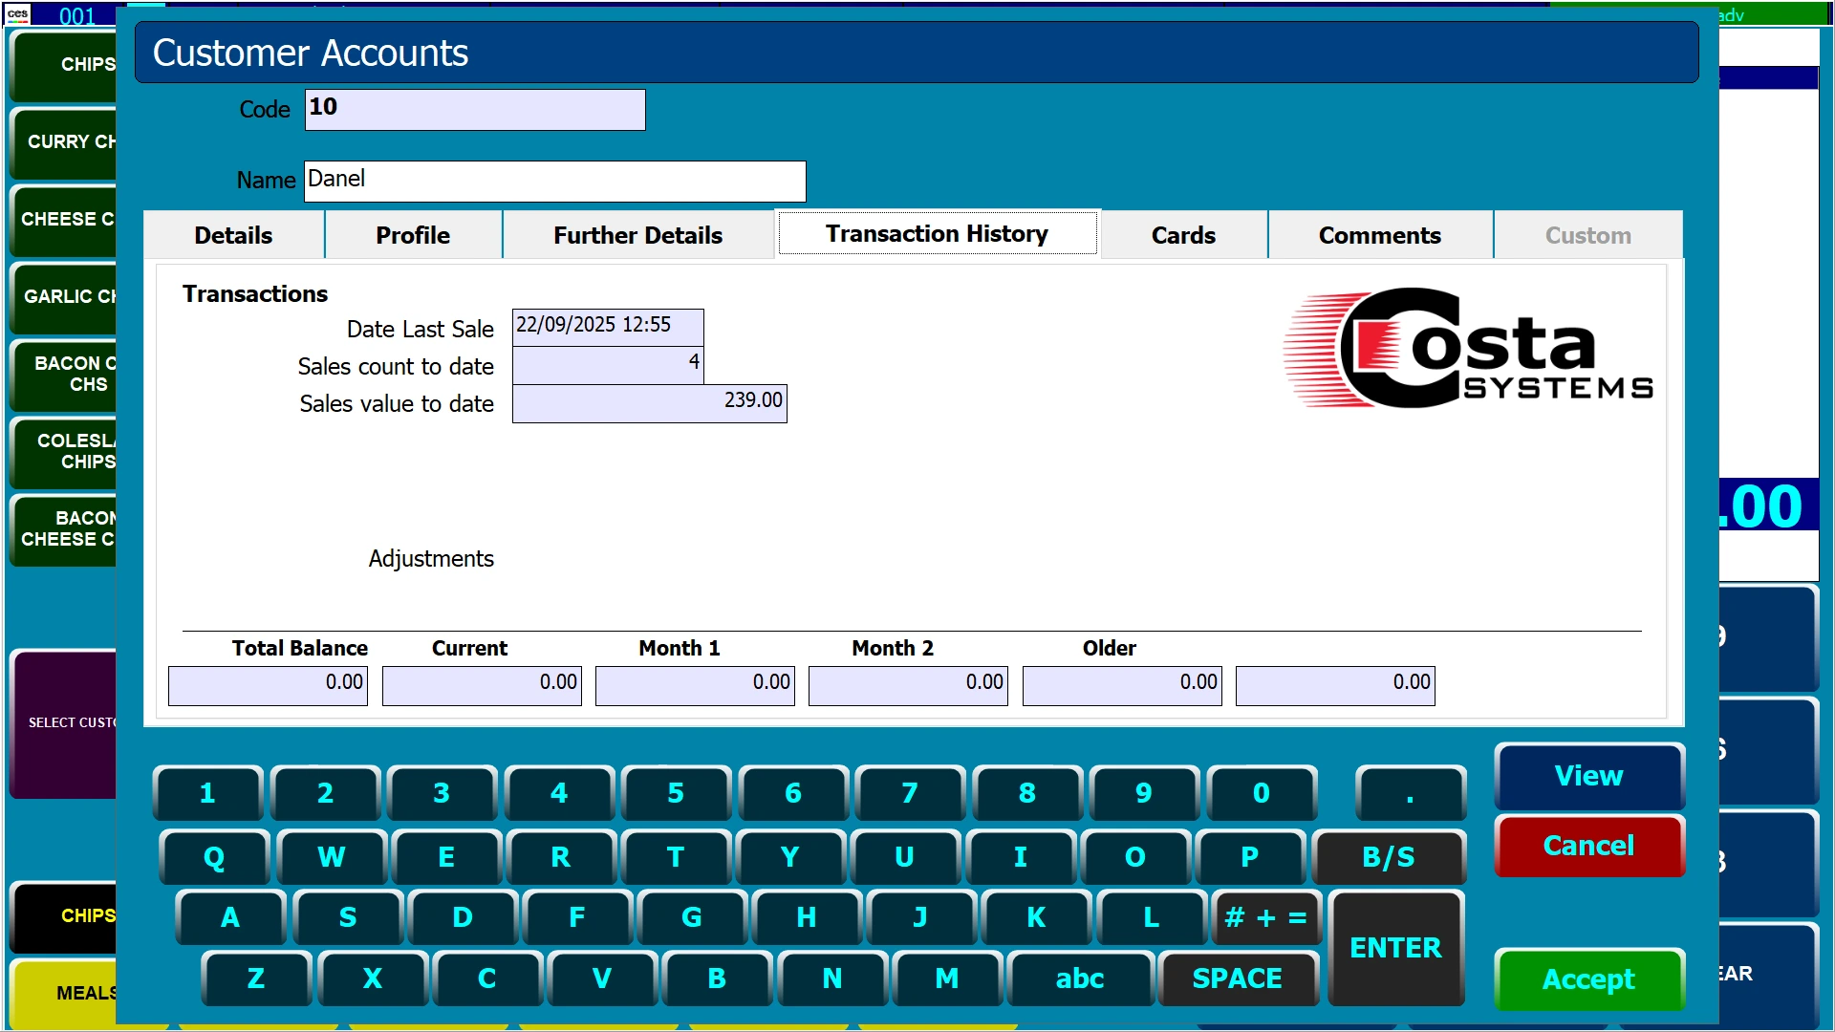Image resolution: width=1835 pixels, height=1032 pixels.
Task: Tap the decimal point key
Action: [1410, 793]
